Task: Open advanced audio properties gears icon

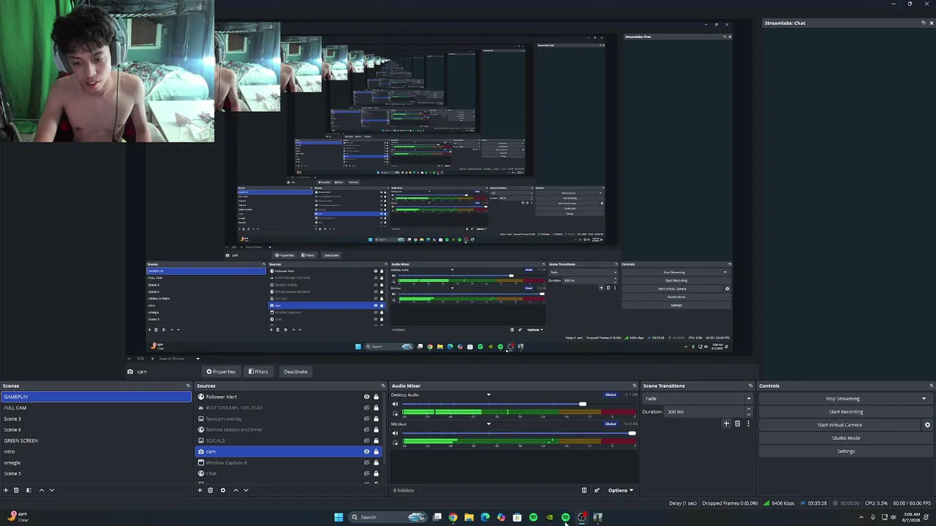Action: coord(597,490)
